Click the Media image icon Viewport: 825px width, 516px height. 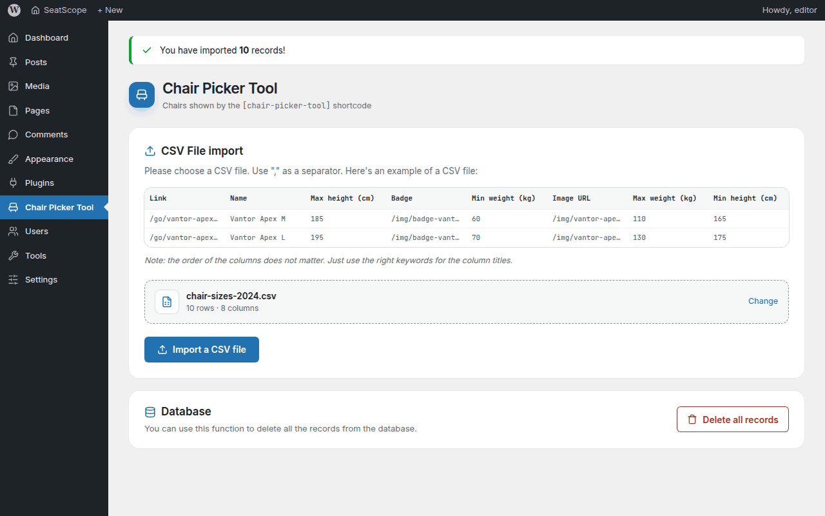(13, 86)
